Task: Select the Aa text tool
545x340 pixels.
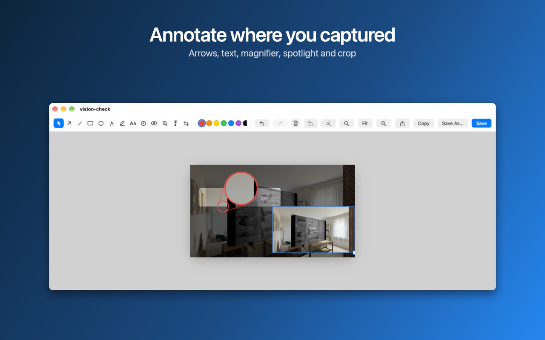Action: [x=133, y=123]
